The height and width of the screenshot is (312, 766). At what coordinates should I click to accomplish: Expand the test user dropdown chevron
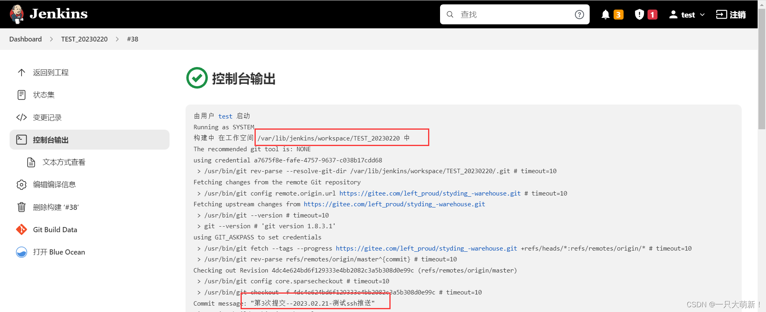(702, 15)
